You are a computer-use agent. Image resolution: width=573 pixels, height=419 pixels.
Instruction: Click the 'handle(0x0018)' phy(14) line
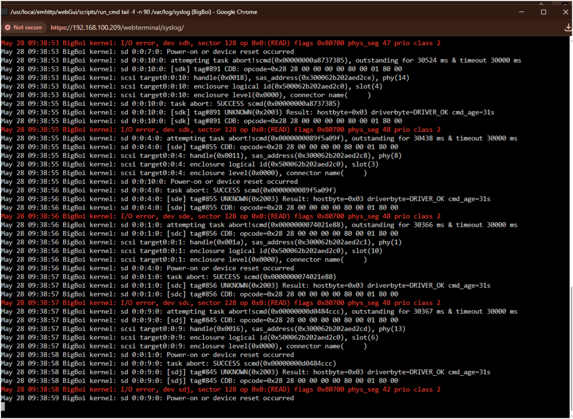pyautogui.click(x=205, y=78)
